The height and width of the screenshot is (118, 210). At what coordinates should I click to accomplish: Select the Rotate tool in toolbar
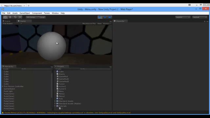pos(15,17)
